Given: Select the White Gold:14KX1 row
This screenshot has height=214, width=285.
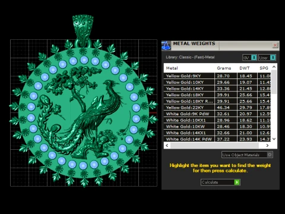Looking at the screenshot, I should 217,133.
